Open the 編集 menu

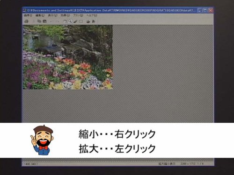tap(40, 15)
